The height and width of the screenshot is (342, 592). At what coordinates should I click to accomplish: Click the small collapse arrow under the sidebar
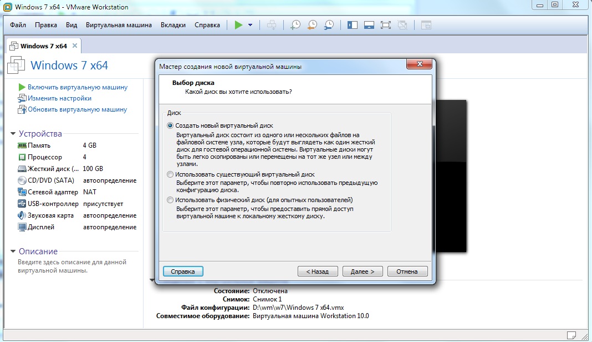[152, 280]
